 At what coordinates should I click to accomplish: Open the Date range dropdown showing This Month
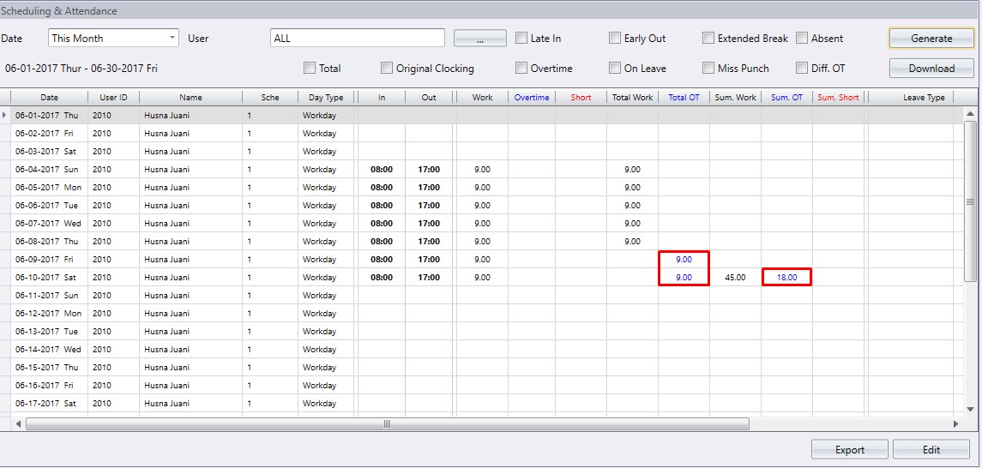[113, 39]
